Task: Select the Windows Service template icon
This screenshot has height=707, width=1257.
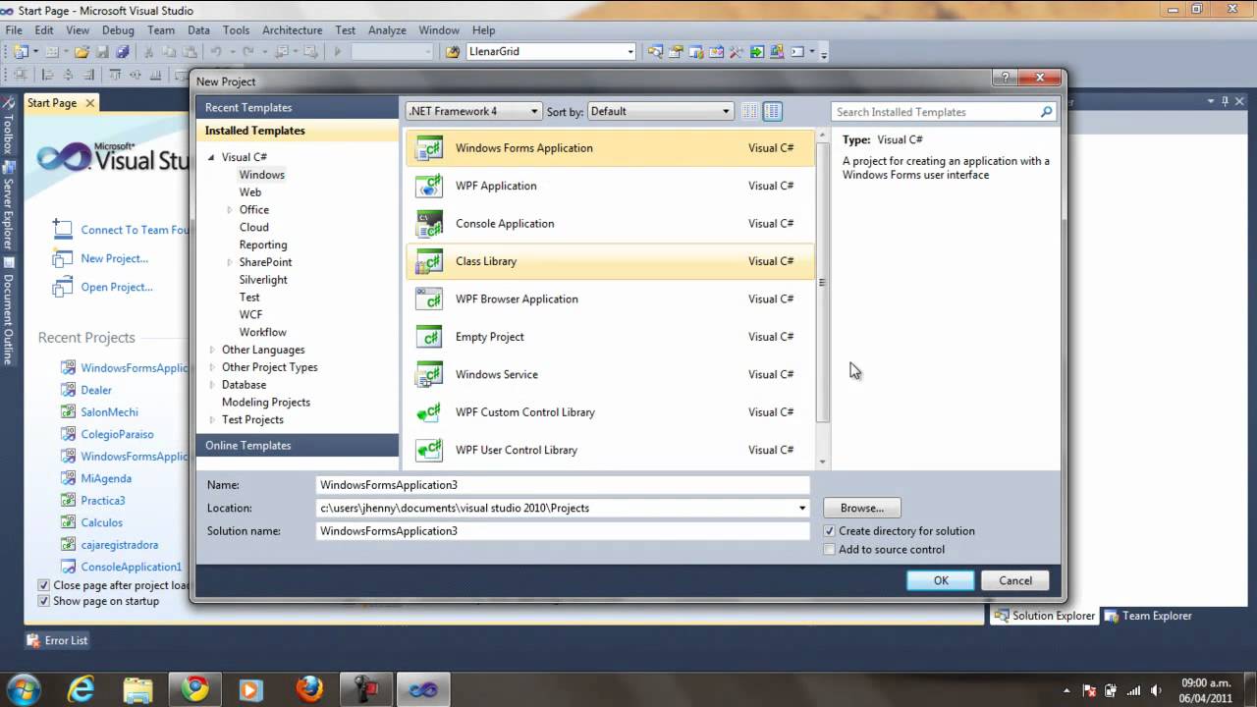Action: [429, 374]
